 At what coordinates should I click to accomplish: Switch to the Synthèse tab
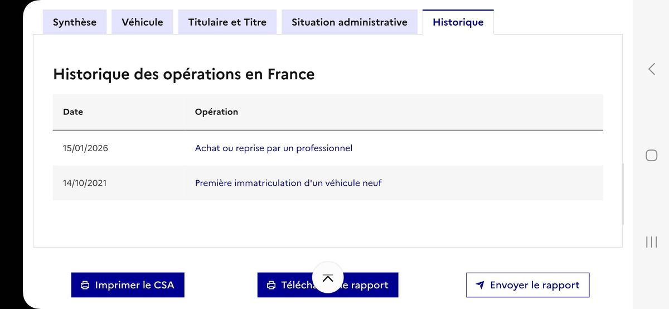click(75, 22)
